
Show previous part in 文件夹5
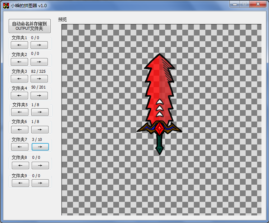20,112
